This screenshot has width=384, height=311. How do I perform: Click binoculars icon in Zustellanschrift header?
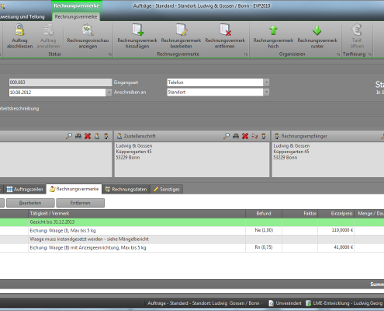click(x=236, y=136)
